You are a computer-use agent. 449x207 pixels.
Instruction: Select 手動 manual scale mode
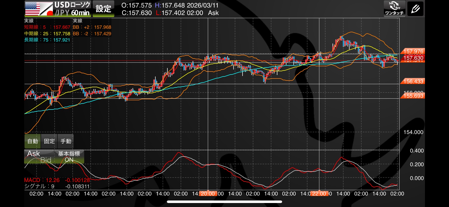(x=66, y=141)
